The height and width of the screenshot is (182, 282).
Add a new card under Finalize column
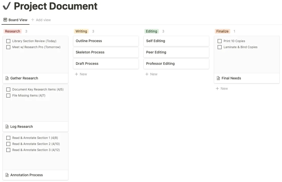[x=222, y=88]
